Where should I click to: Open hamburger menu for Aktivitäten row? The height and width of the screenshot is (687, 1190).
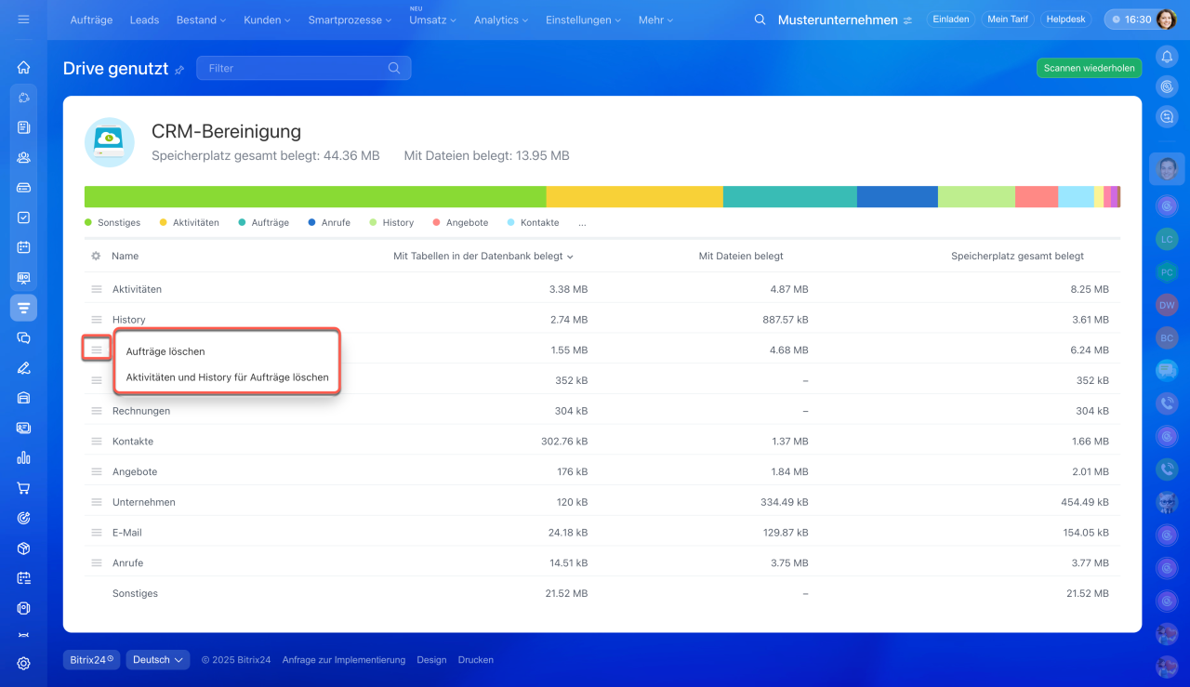[96, 289]
